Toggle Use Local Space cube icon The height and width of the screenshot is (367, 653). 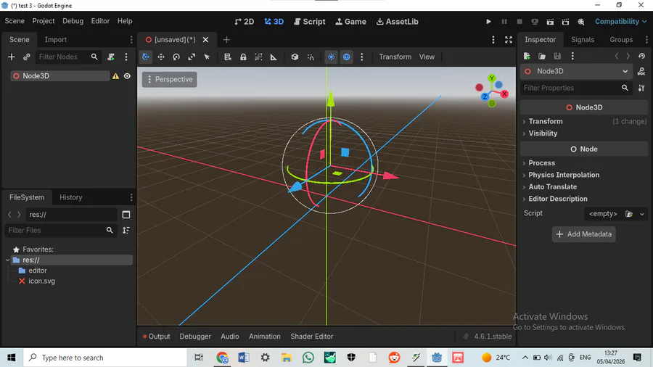(295, 57)
